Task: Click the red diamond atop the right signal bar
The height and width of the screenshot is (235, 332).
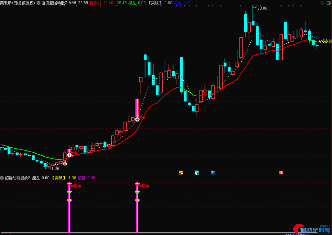Action: click(137, 184)
